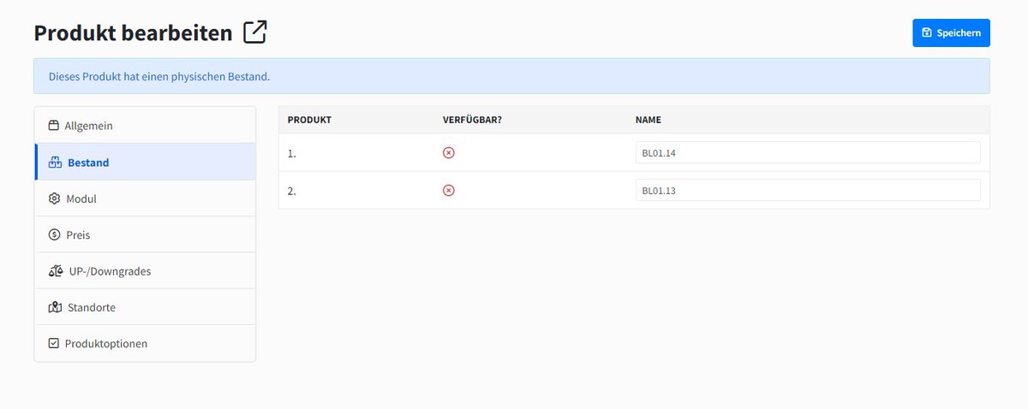The width and height of the screenshot is (1028, 409).
Task: Open the Allgemein tab
Action: pos(145,126)
